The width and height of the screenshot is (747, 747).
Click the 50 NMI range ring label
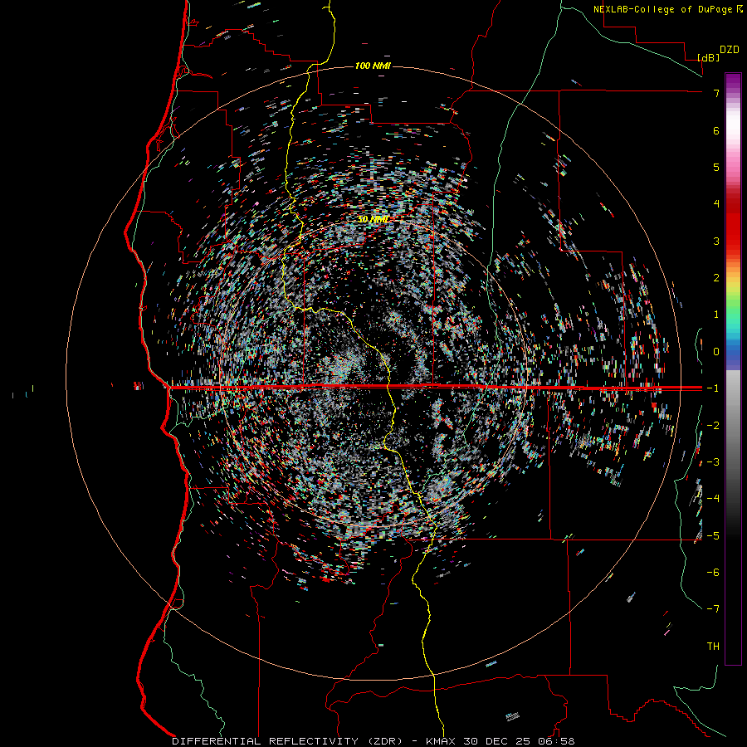[373, 219]
